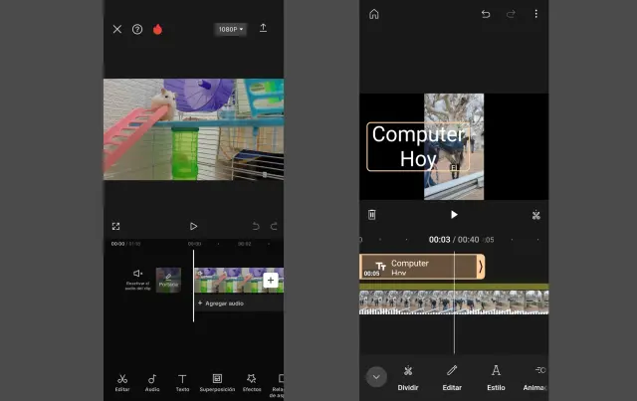
Task: Play the hamster video preview
Action: coord(193,227)
